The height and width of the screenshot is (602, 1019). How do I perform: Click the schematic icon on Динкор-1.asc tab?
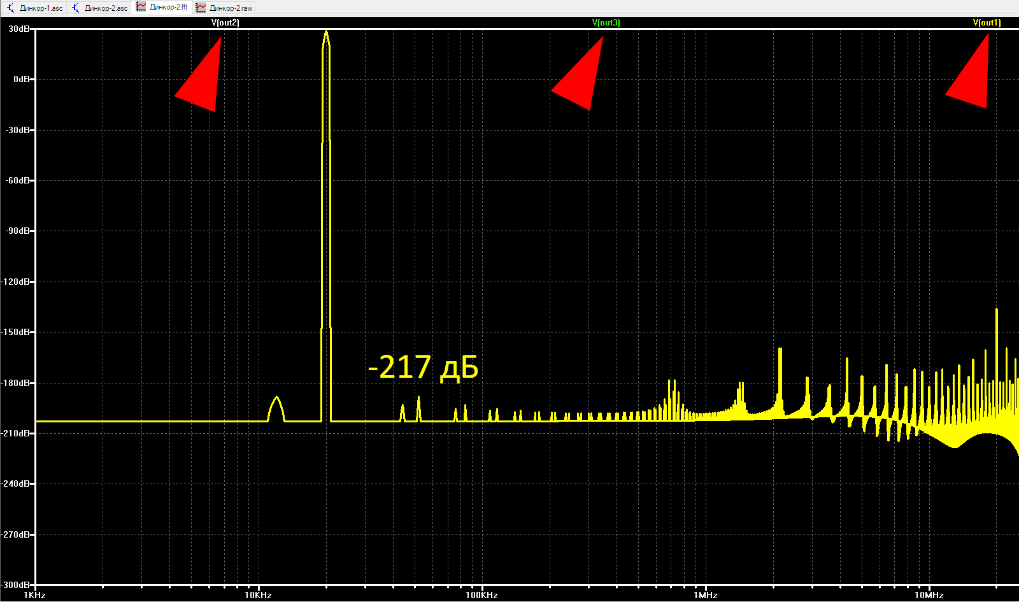11,8
